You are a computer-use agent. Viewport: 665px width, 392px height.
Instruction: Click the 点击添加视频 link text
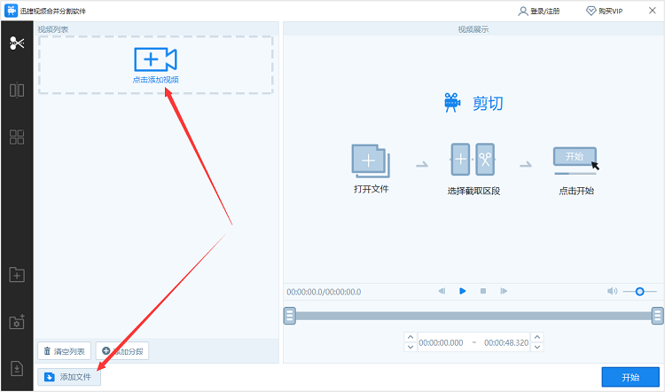tap(156, 80)
